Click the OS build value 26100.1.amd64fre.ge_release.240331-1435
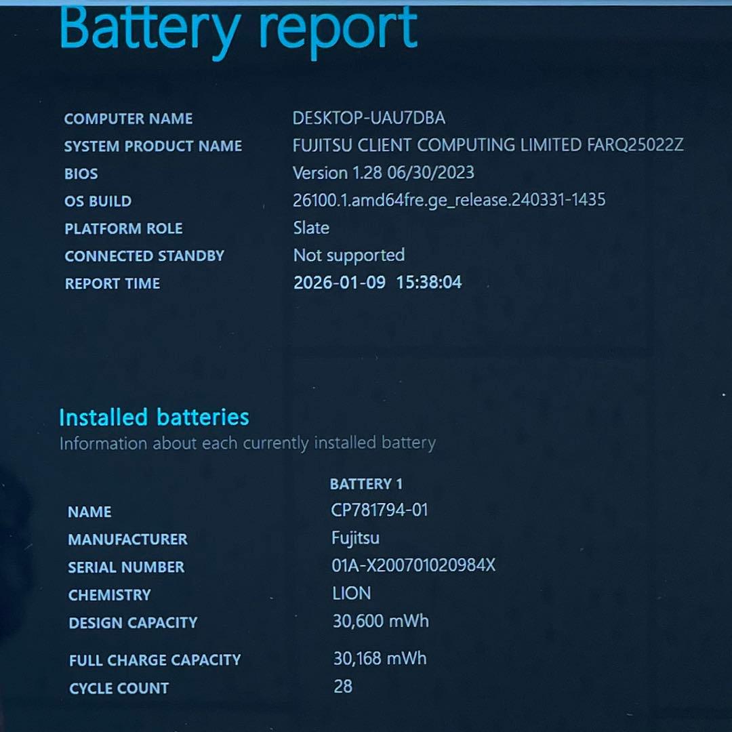 click(449, 200)
